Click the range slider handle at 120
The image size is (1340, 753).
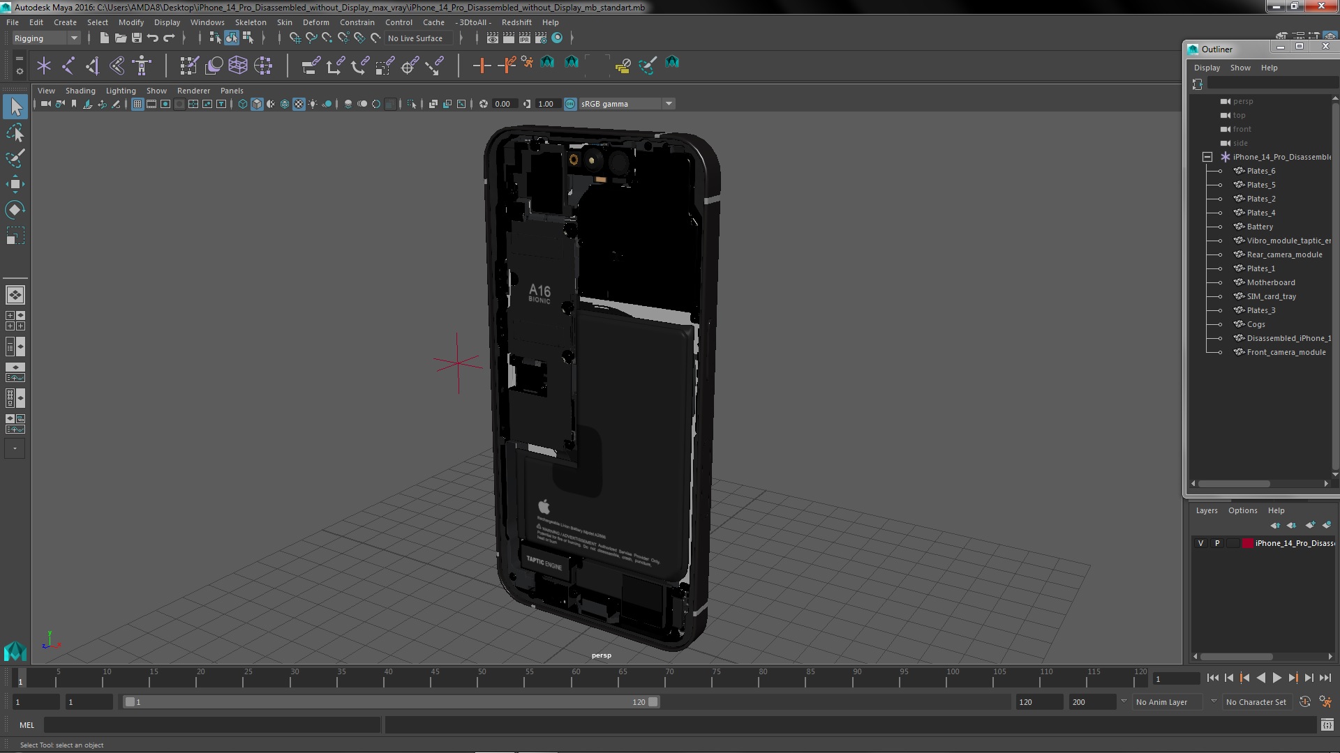click(x=653, y=702)
